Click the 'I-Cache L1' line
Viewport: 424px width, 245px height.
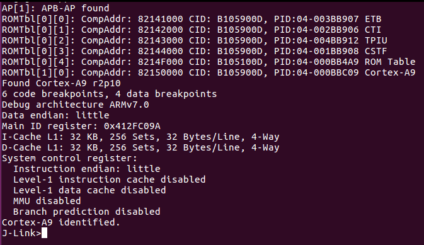click(x=140, y=137)
